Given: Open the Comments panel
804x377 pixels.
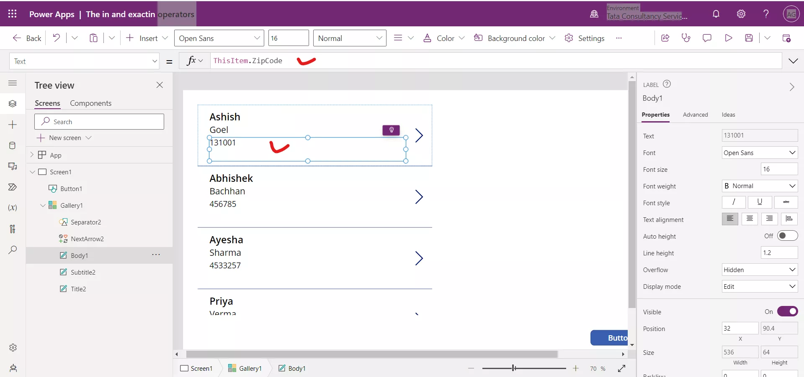Looking at the screenshot, I should (707, 38).
